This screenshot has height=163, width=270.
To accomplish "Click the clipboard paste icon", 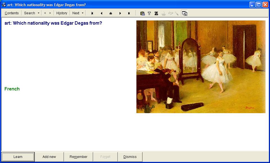I will coord(142,13).
